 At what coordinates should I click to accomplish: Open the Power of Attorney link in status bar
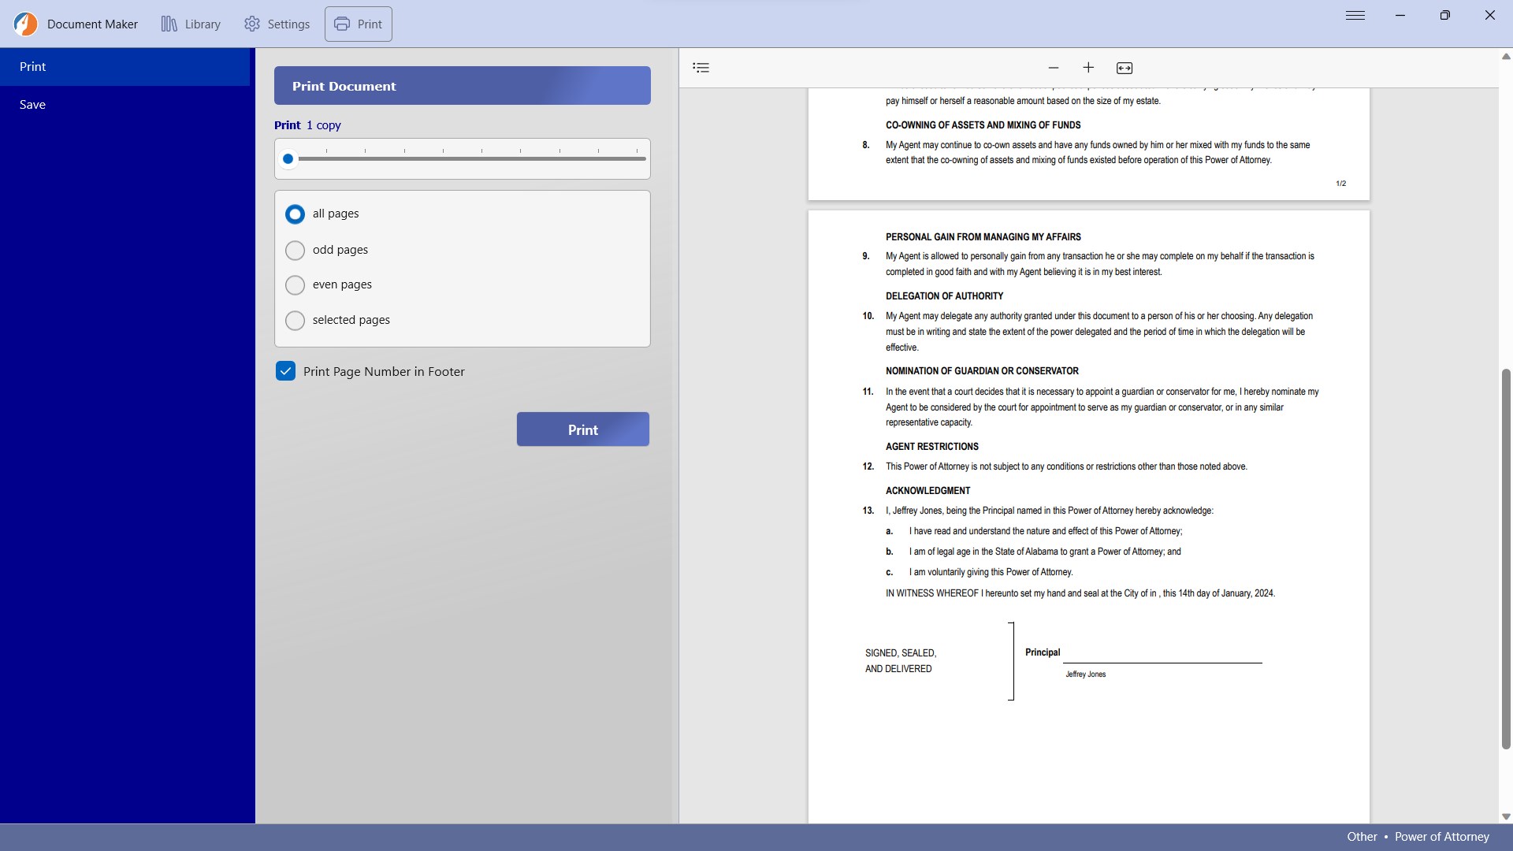tap(1441, 836)
